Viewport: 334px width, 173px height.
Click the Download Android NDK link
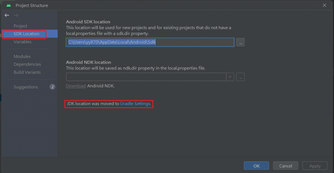coord(76,86)
